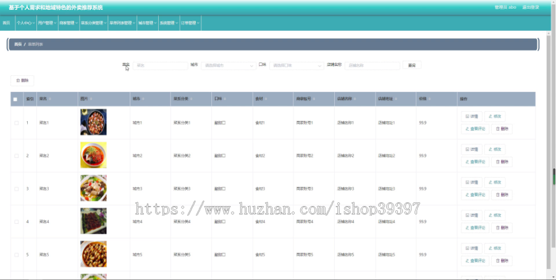556x280 pixels.
Task: Focus the 店铺名称 search input field
Action: (373, 65)
